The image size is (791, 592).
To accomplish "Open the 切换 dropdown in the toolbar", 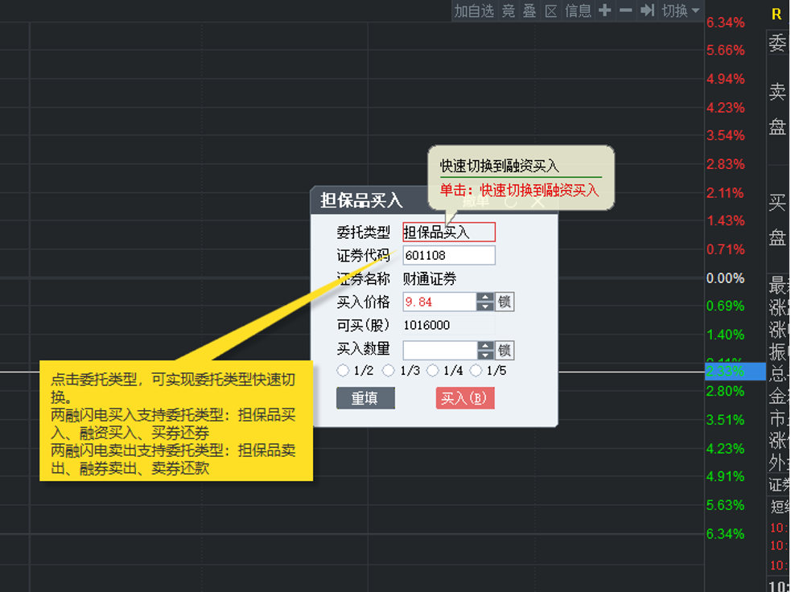I will point(681,10).
